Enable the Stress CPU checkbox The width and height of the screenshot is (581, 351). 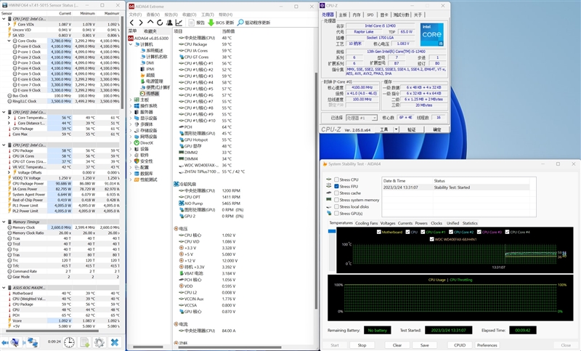[336, 179]
